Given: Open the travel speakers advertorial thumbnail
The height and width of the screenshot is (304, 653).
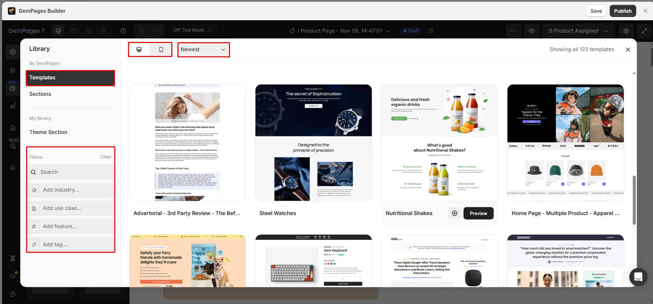Looking at the screenshot, I should 439,261.
